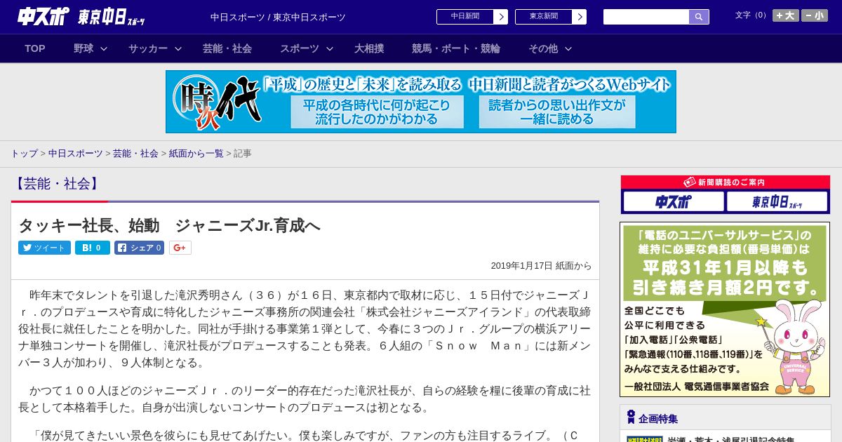Click the medal icon beside 企画特集
Image resolution: width=842 pixels, height=442 pixels.
point(631,417)
